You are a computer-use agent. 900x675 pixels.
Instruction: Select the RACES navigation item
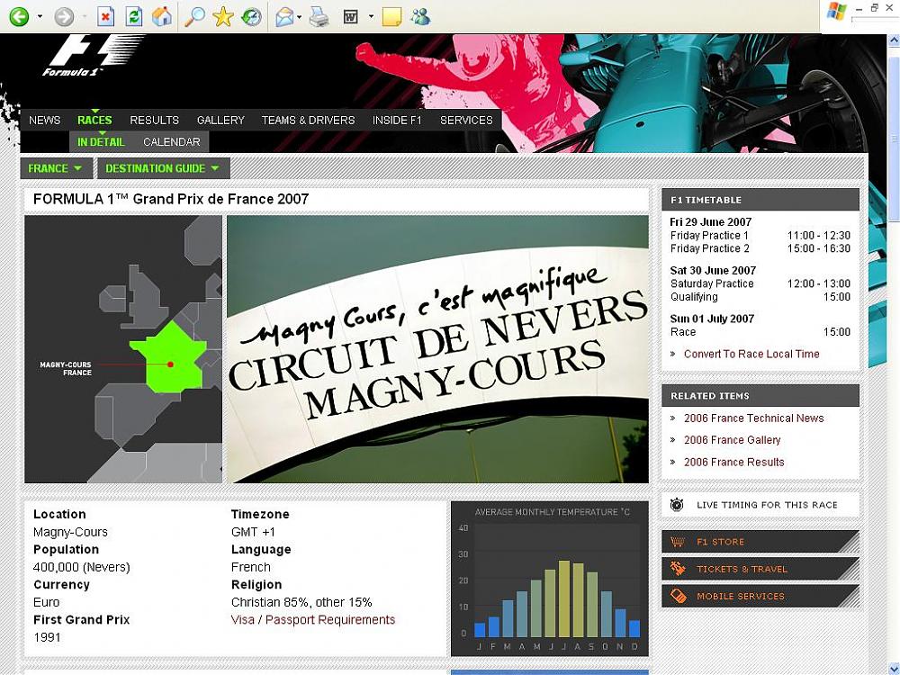point(94,120)
